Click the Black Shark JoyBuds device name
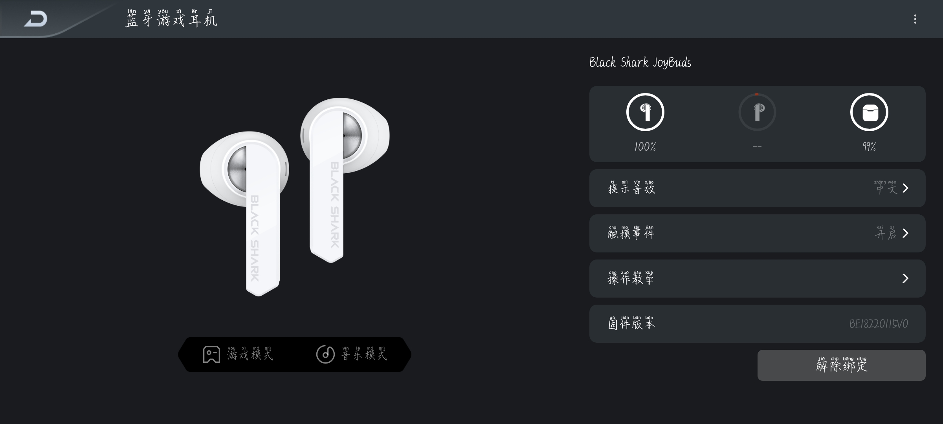 pyautogui.click(x=640, y=62)
